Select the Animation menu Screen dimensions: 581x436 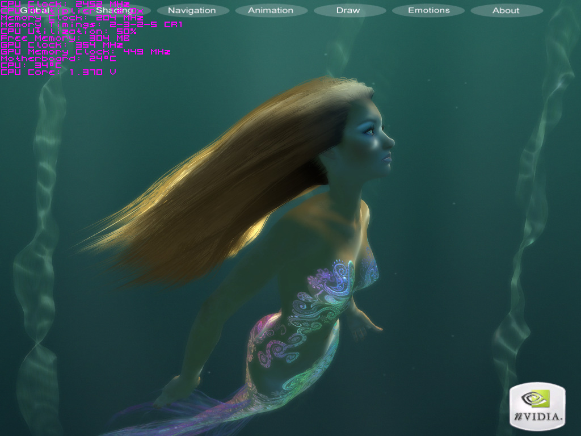pos(271,10)
